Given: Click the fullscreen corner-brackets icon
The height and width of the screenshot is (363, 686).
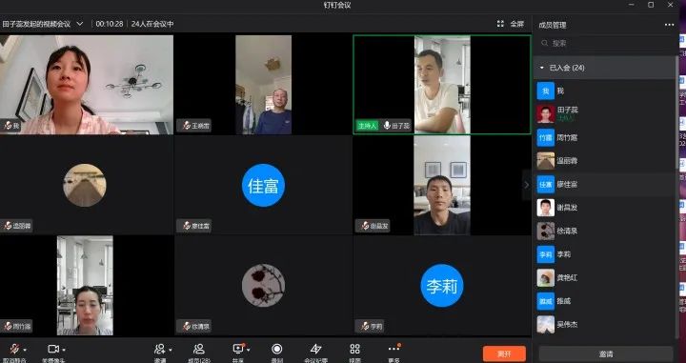Looking at the screenshot, I should [500, 24].
